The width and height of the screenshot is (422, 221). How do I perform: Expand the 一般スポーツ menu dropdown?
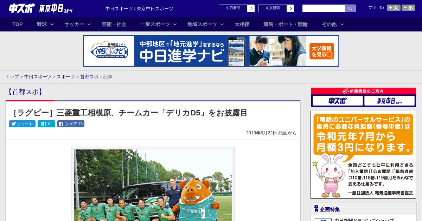(159, 24)
